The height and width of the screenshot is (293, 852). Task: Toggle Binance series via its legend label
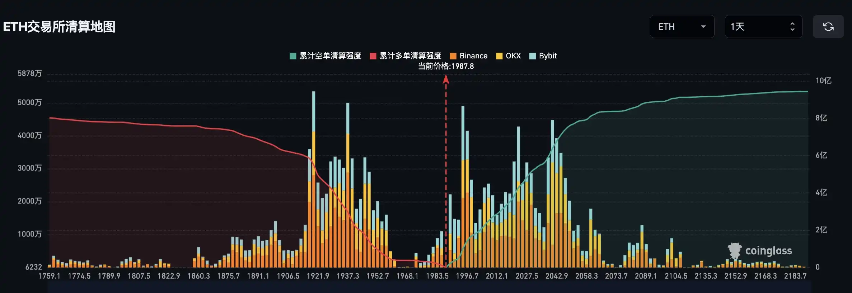(473, 56)
